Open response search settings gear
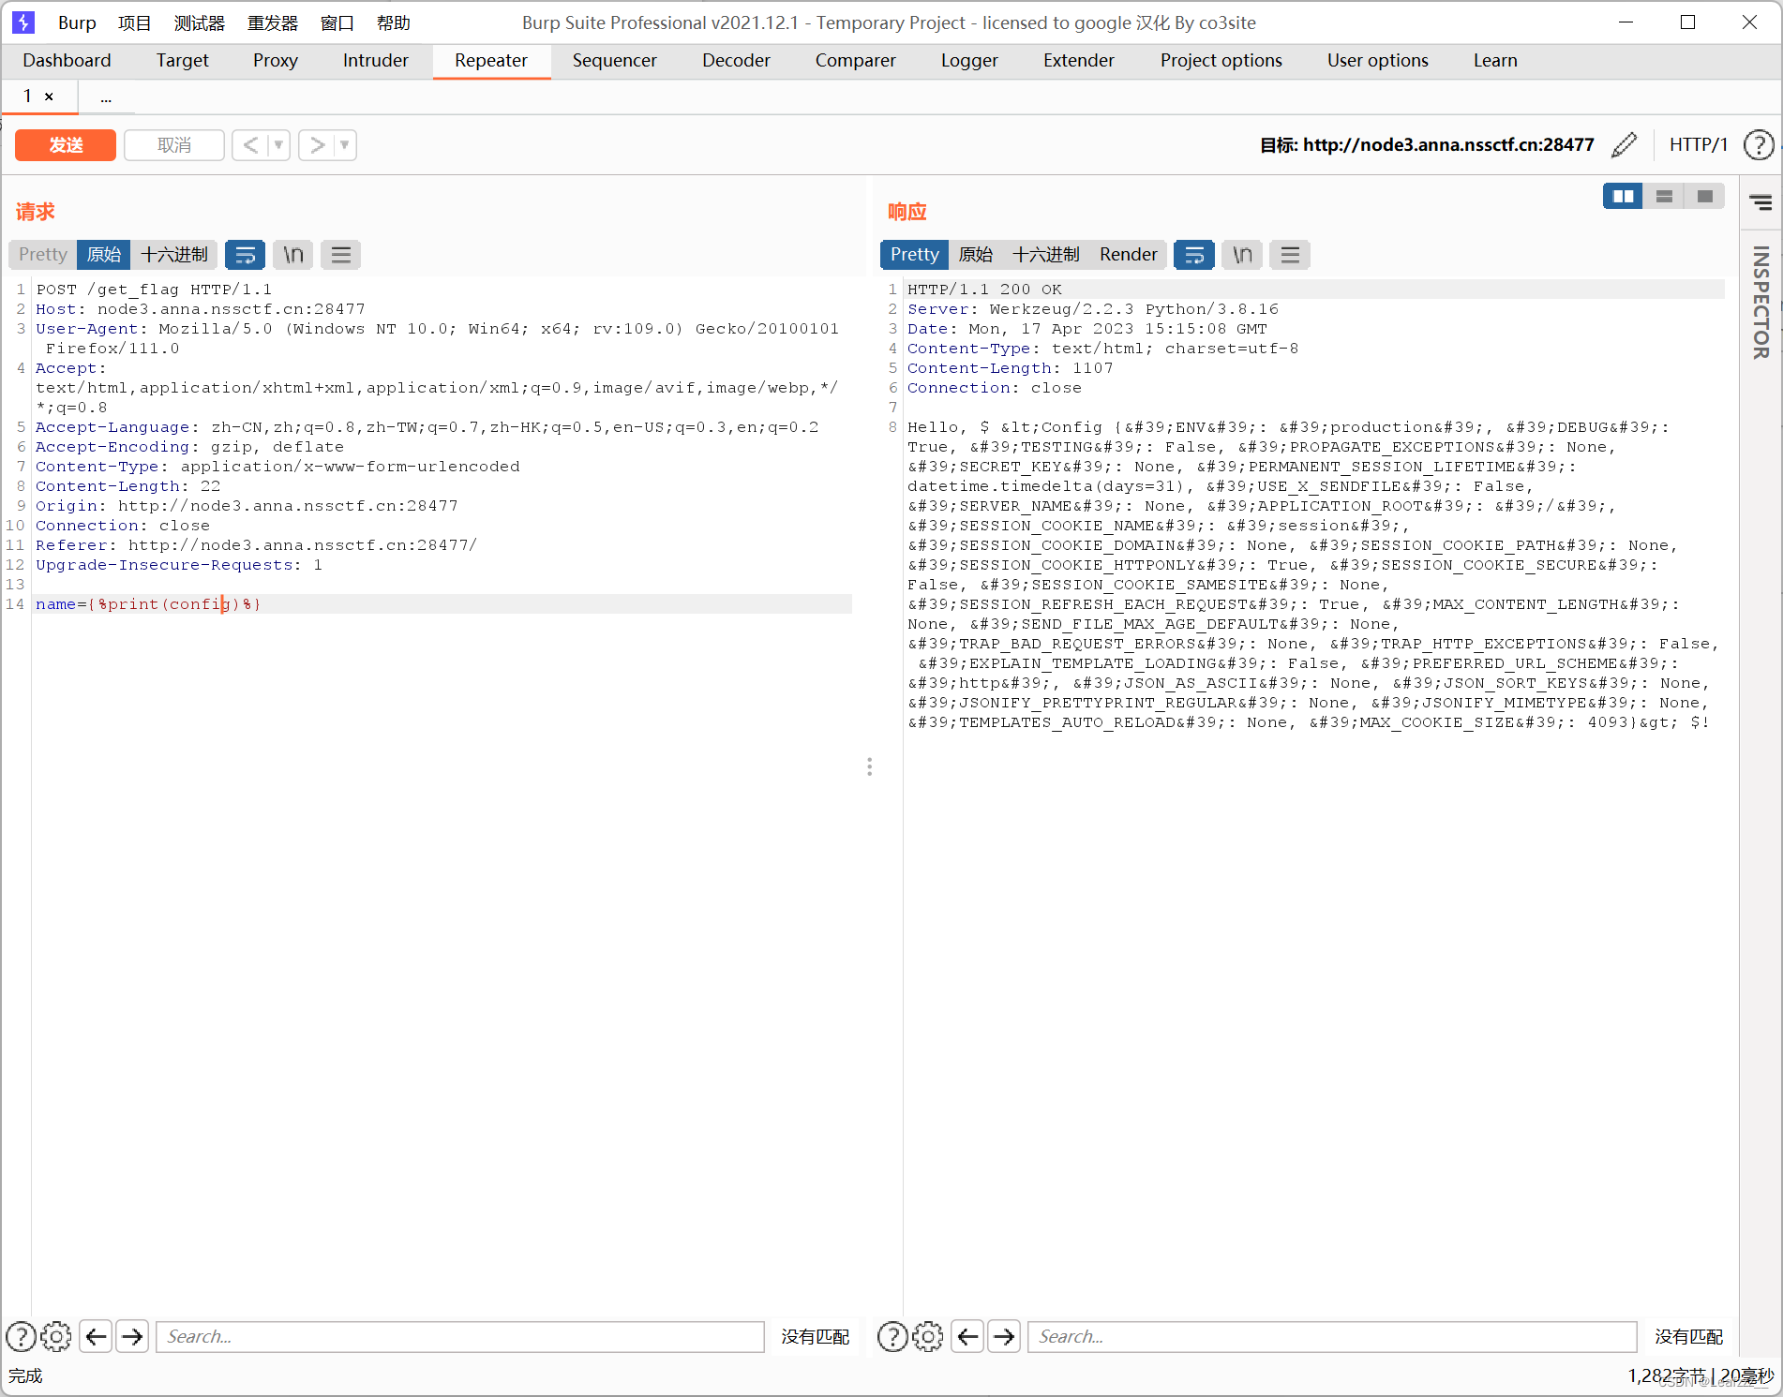This screenshot has height=1397, width=1783. (928, 1336)
